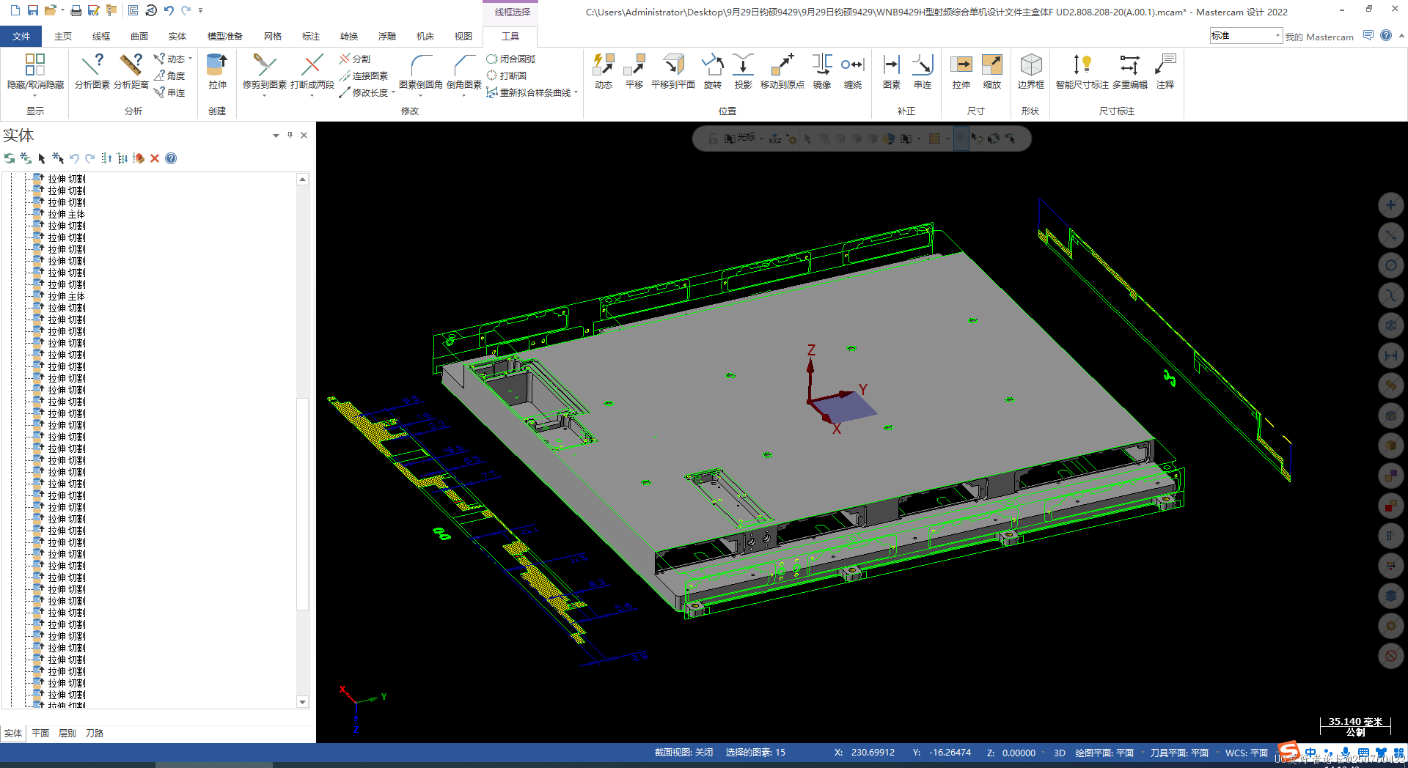Viewport: 1408px width, 768px height.
Task: Expand the 重新拟合样条曲线 dropdown arrow
Action: point(576,93)
